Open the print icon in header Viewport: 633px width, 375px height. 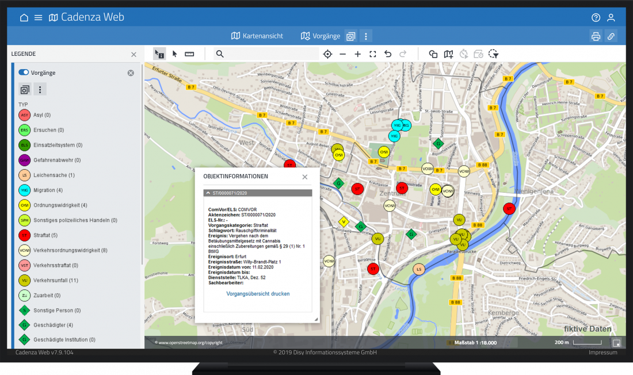(596, 36)
